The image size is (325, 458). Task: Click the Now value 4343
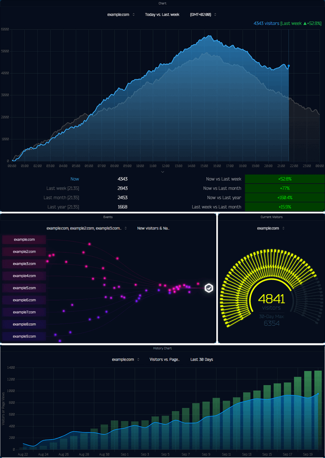pos(122,179)
